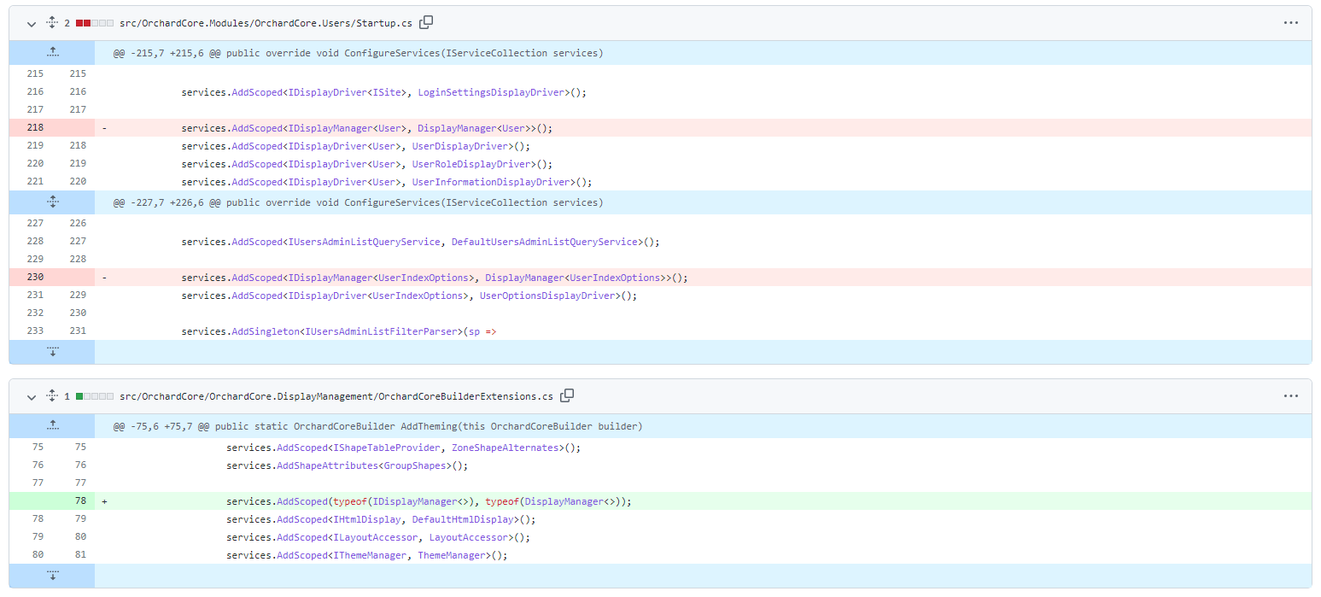1321x597 pixels.
Task: Click the removed DisplayManager<UserIndexOptions> code line
Action: tap(435, 278)
